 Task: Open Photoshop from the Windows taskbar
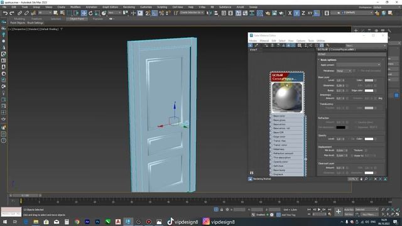97,222
